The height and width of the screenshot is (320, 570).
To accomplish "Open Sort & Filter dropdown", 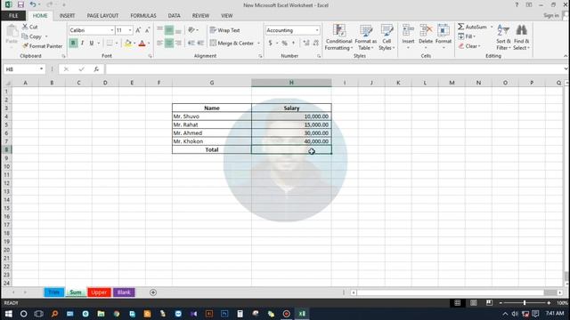I will 503,37.
